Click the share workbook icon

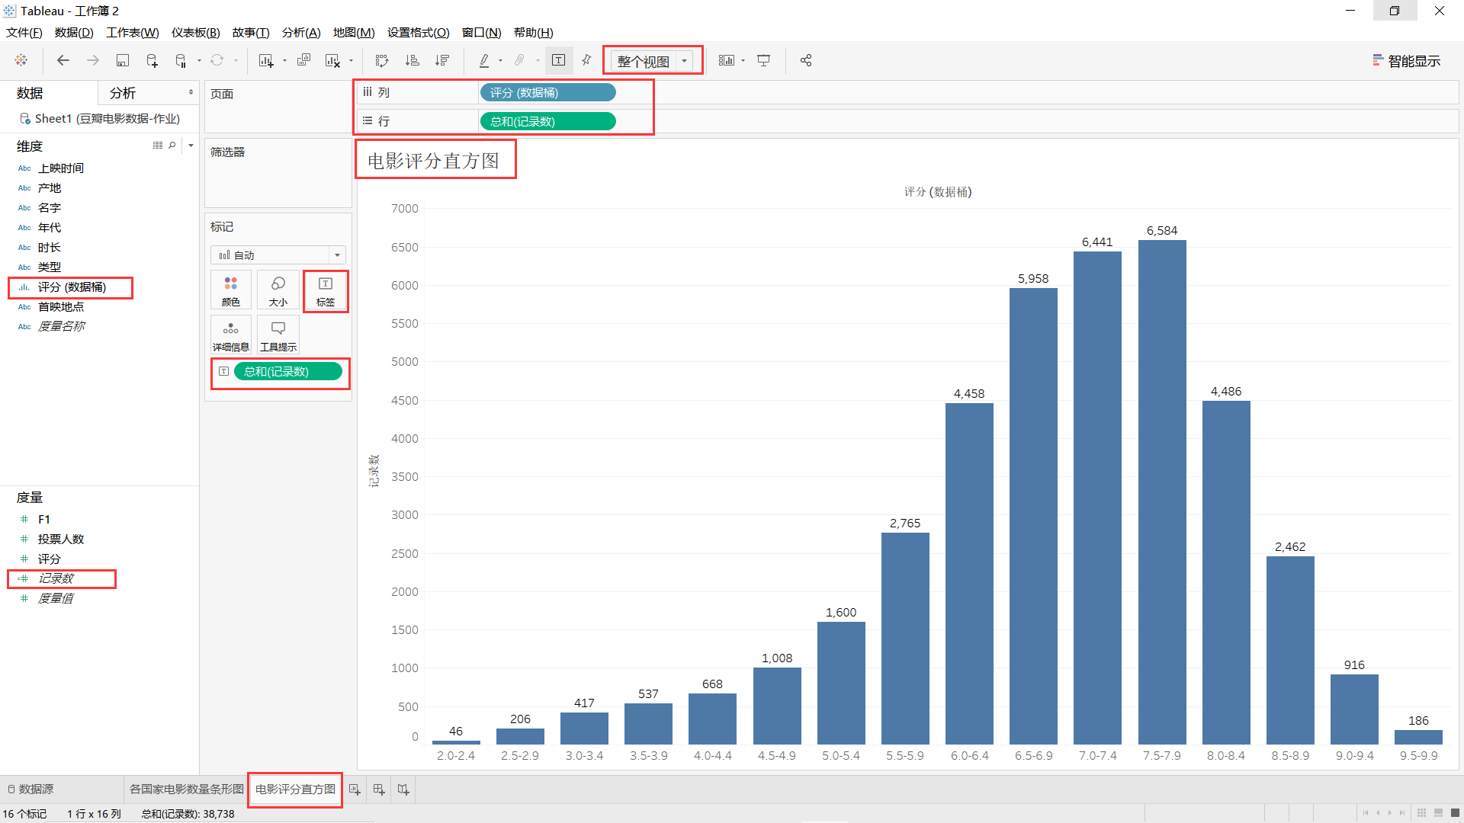click(x=806, y=60)
